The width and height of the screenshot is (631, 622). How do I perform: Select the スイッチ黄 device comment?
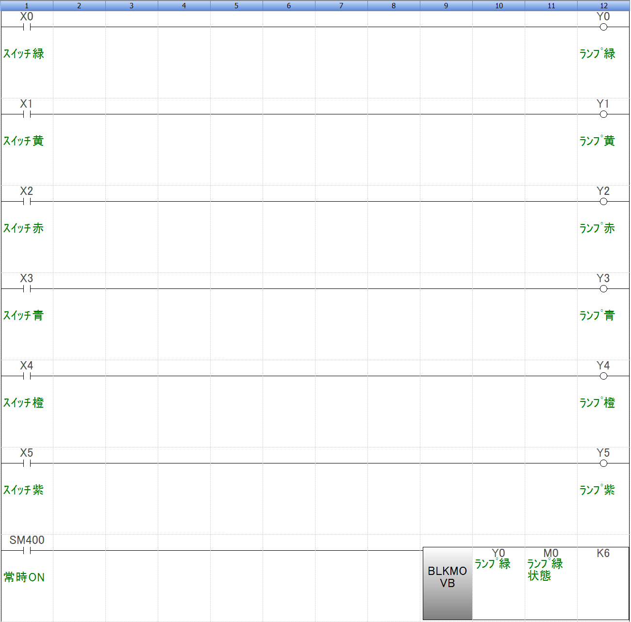coord(24,141)
